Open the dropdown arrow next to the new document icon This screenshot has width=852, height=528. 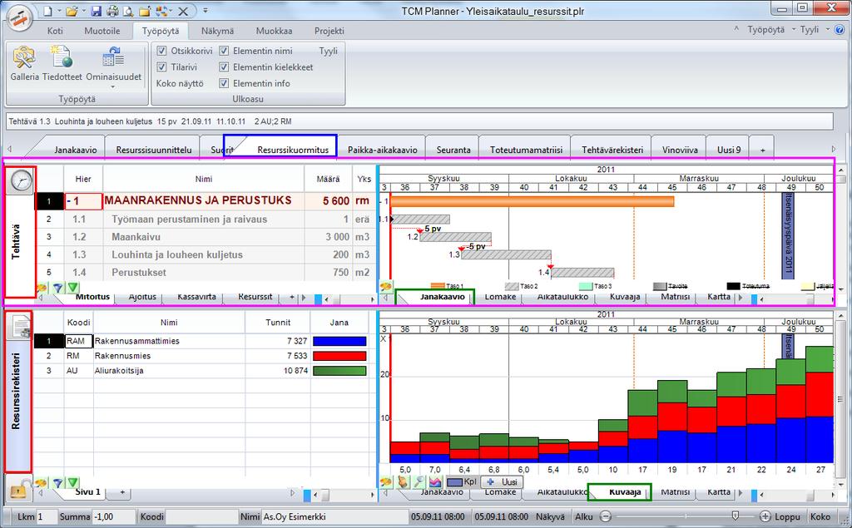point(58,11)
